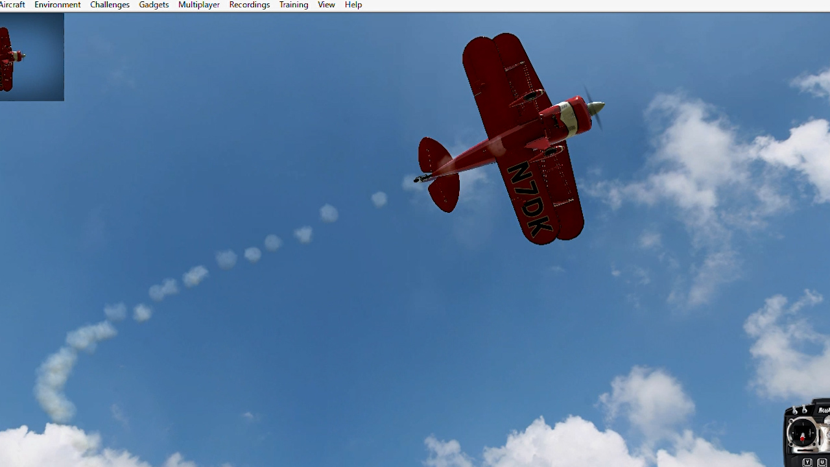Image resolution: width=830 pixels, height=467 pixels.
Task: Flip the right toggle switch on radio
Action: pos(805,409)
